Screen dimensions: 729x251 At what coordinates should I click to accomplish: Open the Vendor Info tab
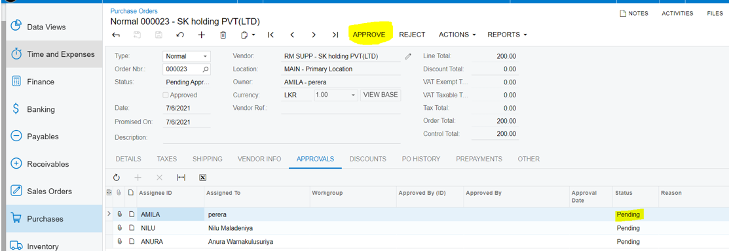(259, 159)
